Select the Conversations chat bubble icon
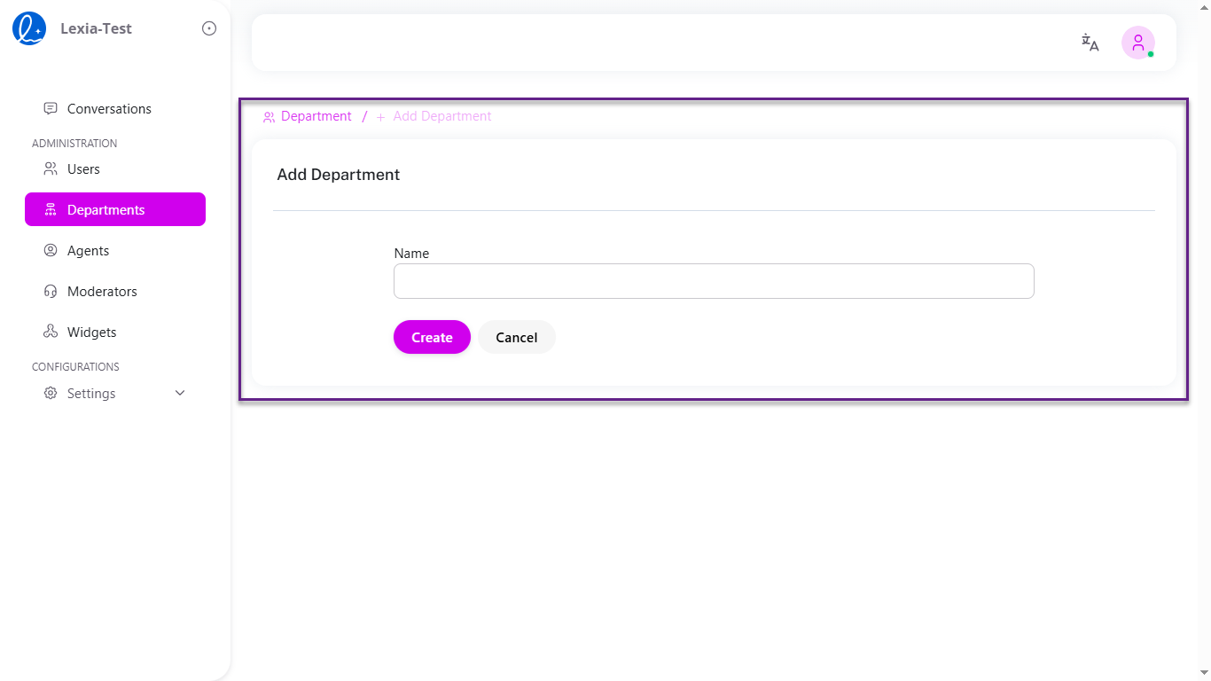The width and height of the screenshot is (1211, 681). click(x=50, y=108)
